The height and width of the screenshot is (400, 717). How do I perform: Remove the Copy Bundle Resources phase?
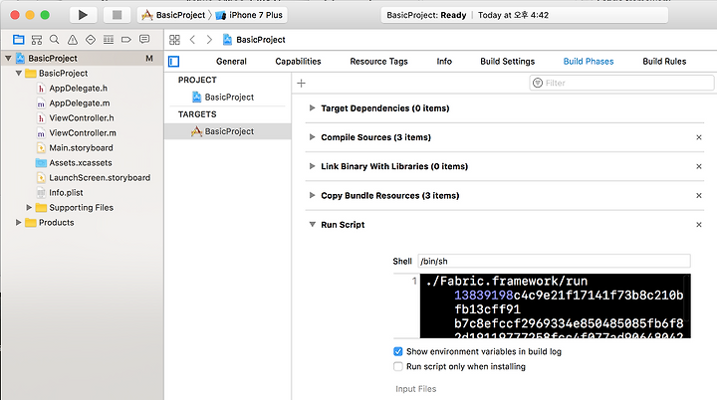point(699,196)
